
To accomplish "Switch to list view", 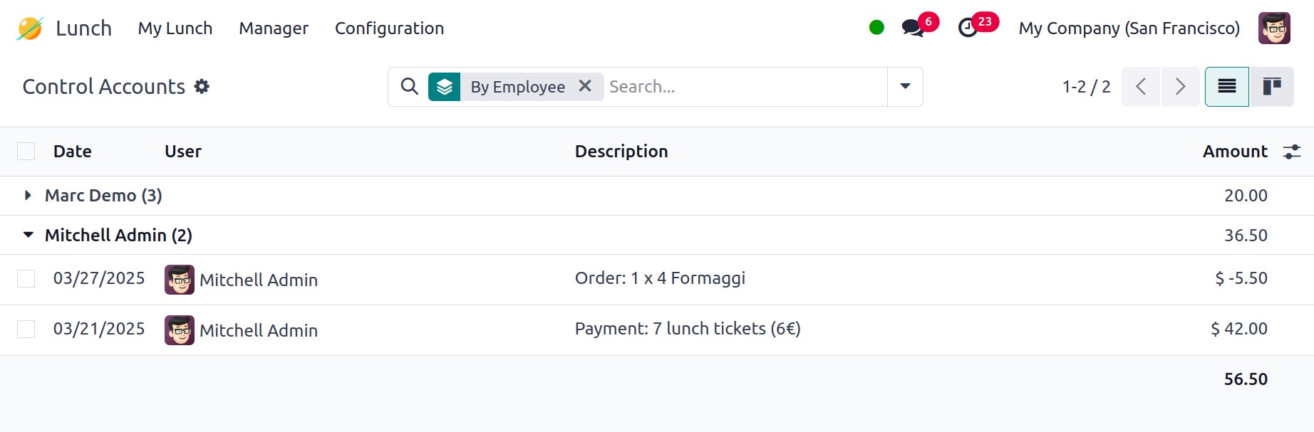I will click(x=1226, y=87).
